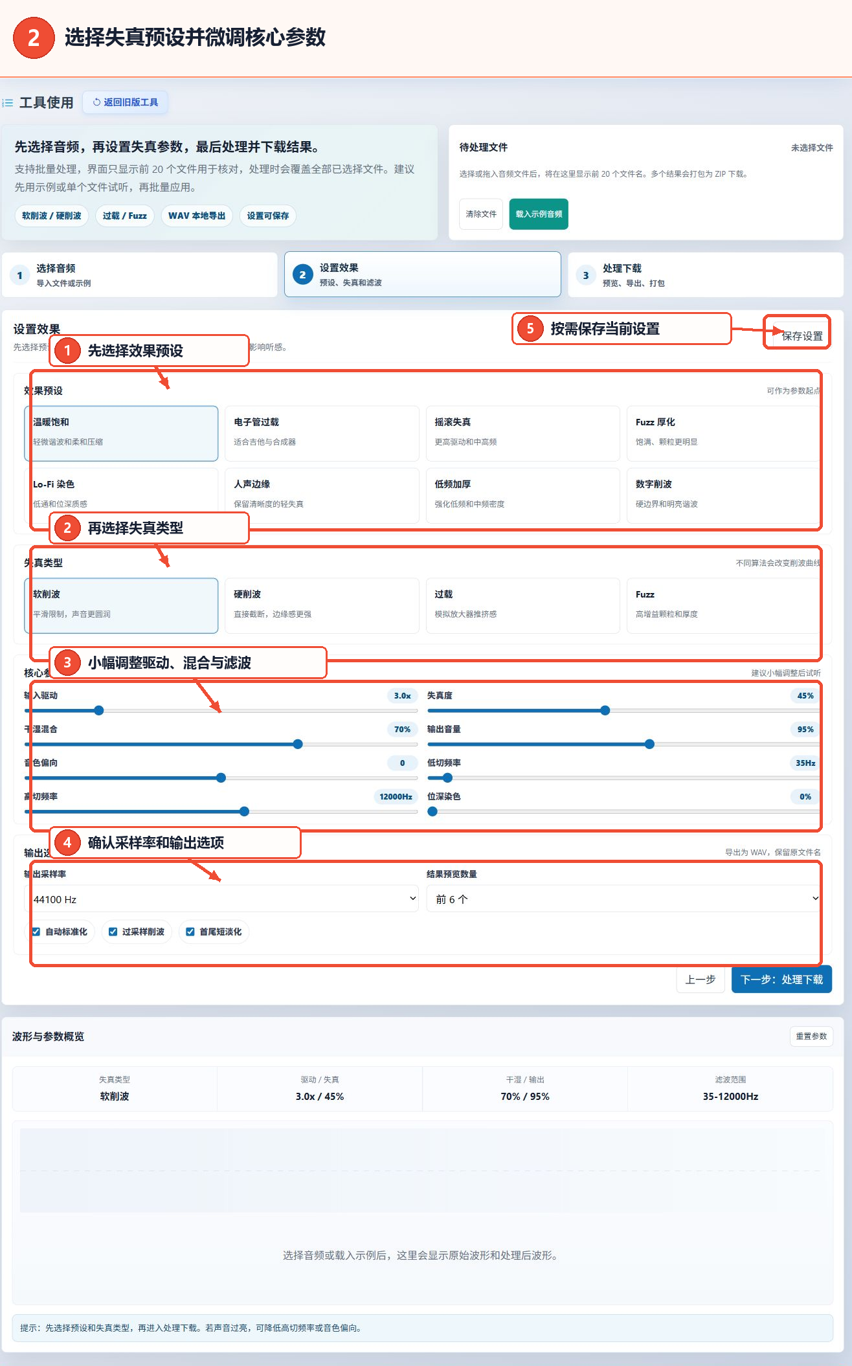This screenshot has height=1366, width=852.
Task: Click the 输入驱动 slider handle
Action: click(99, 710)
